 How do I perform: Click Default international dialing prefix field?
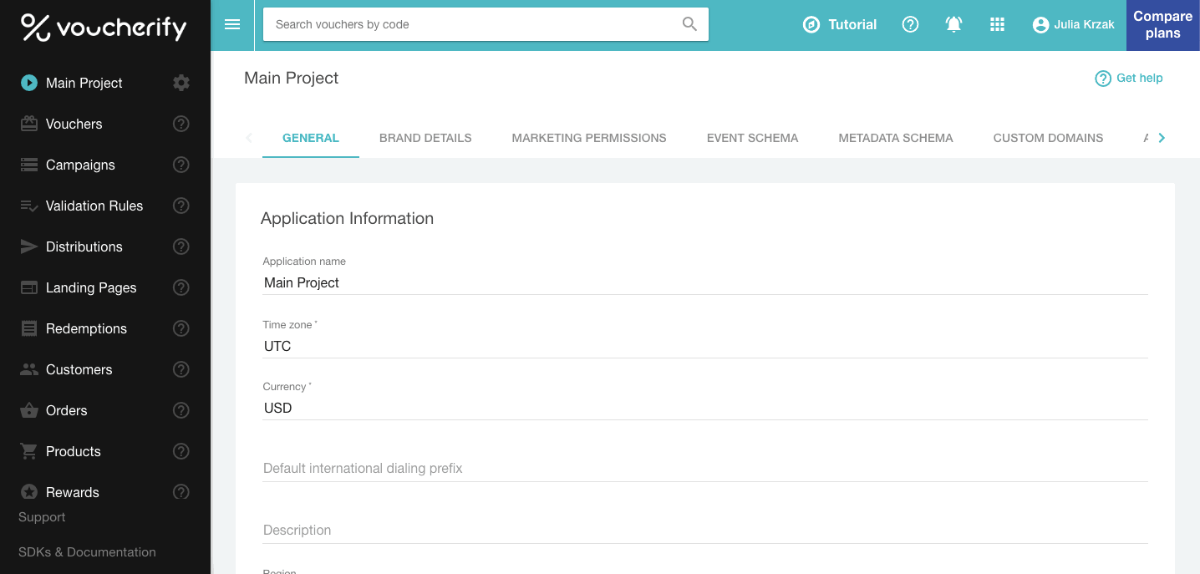point(704,469)
